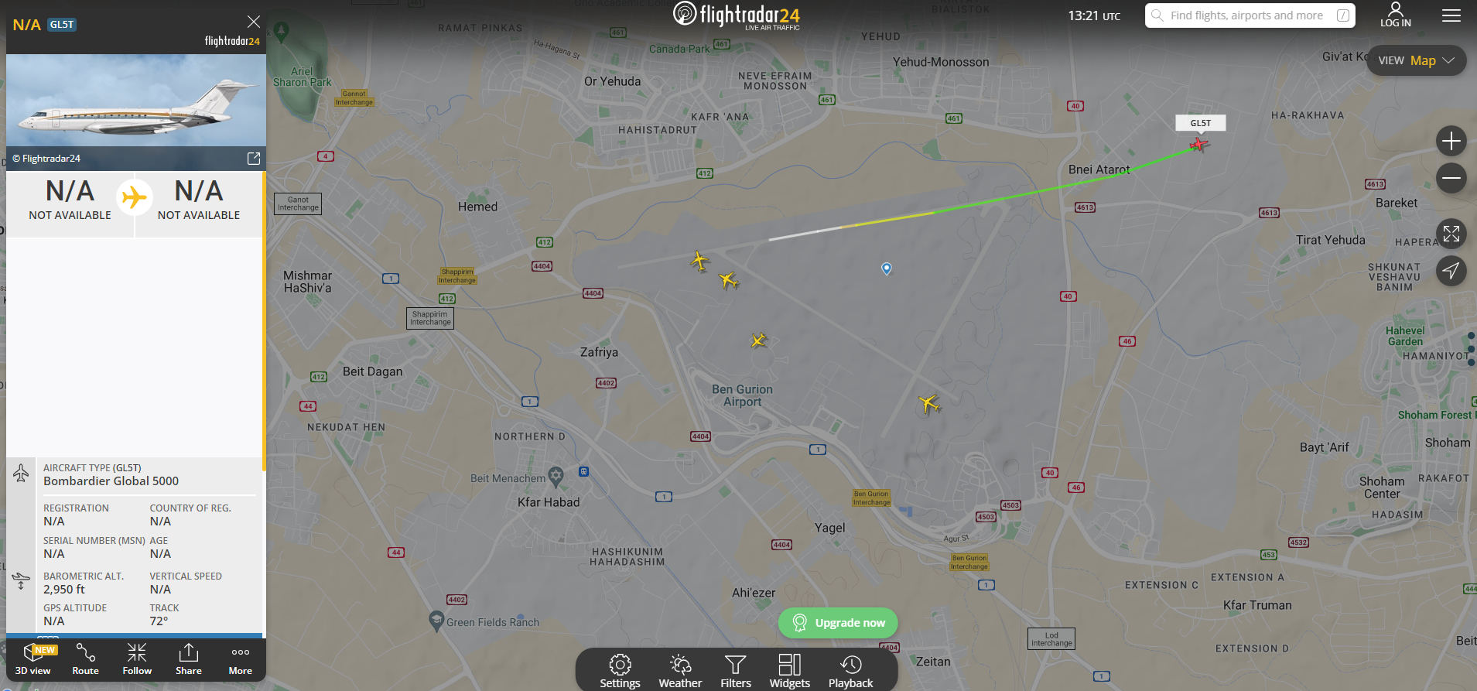Open the hamburger main menu

click(x=1451, y=15)
